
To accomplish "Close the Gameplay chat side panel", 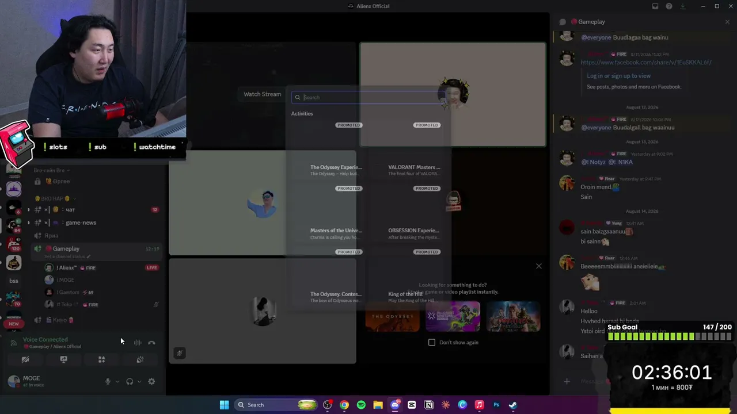I will [727, 22].
